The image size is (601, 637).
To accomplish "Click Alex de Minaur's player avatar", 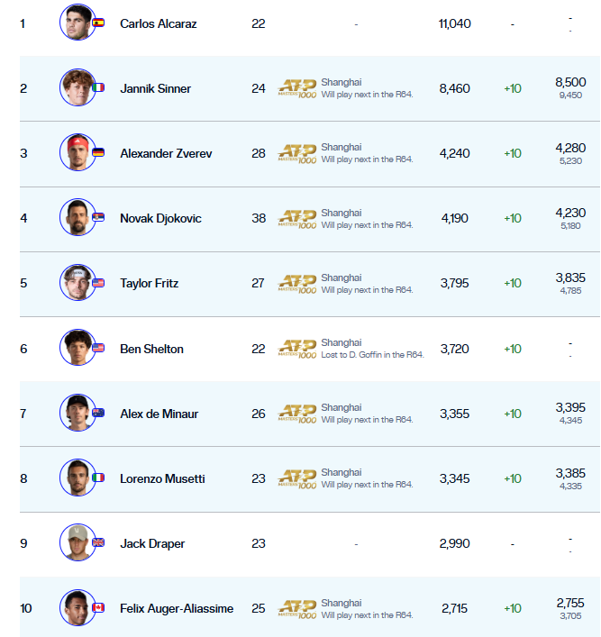I will [77, 414].
